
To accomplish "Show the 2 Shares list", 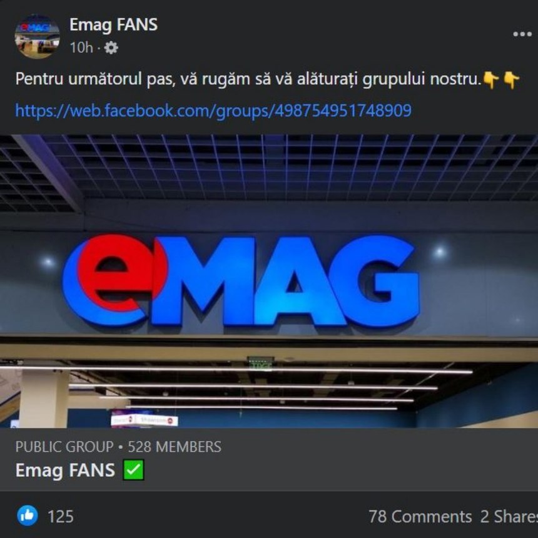I will (509, 516).
